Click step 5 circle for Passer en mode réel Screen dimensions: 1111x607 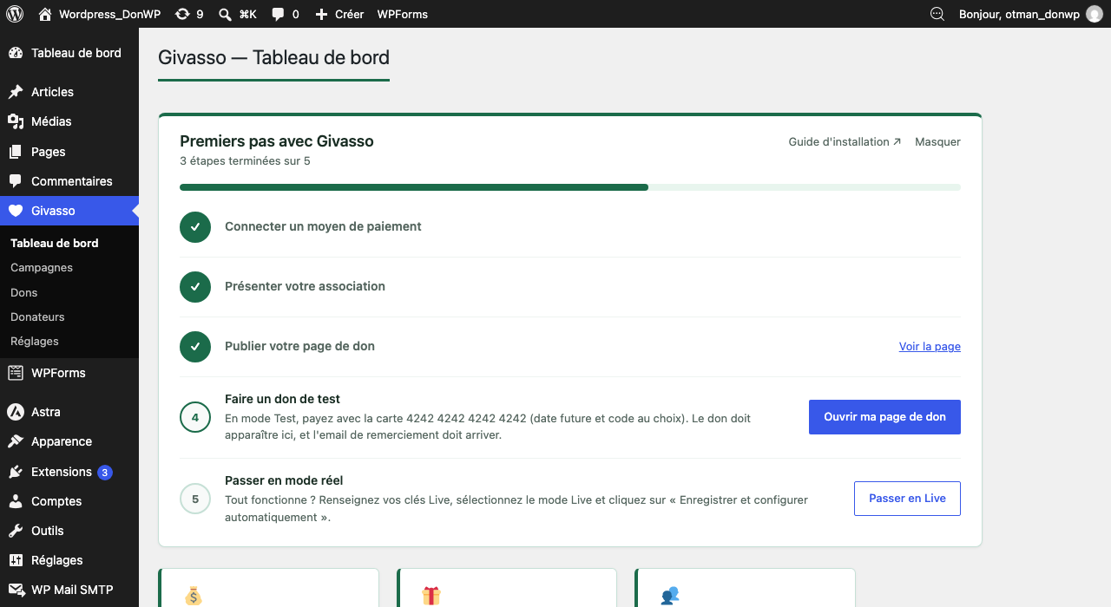coord(195,499)
